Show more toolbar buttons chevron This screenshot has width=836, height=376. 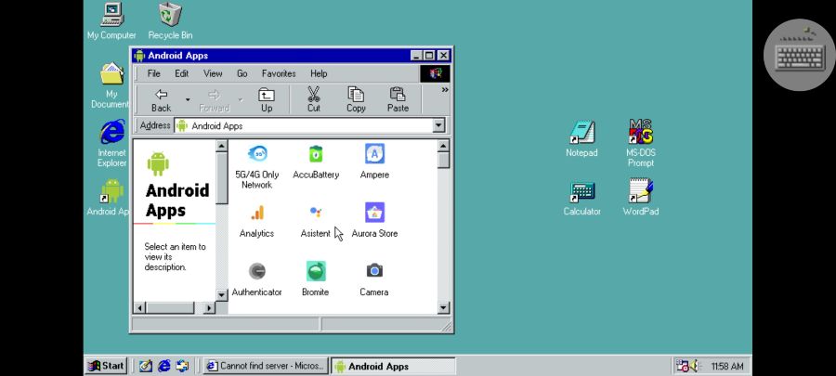pyautogui.click(x=445, y=90)
